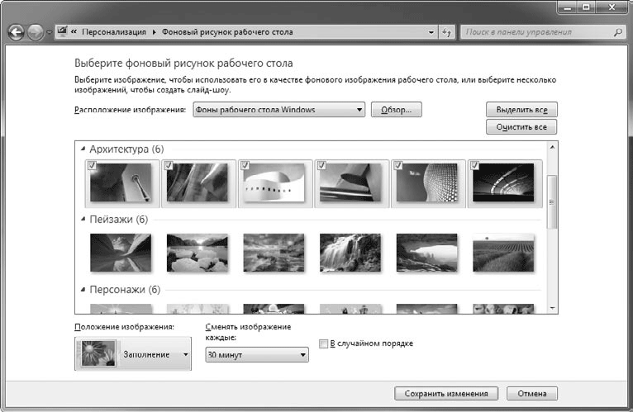Uncheck the first architecture wallpaper checkbox
This screenshot has height=412, width=633.
(x=92, y=166)
